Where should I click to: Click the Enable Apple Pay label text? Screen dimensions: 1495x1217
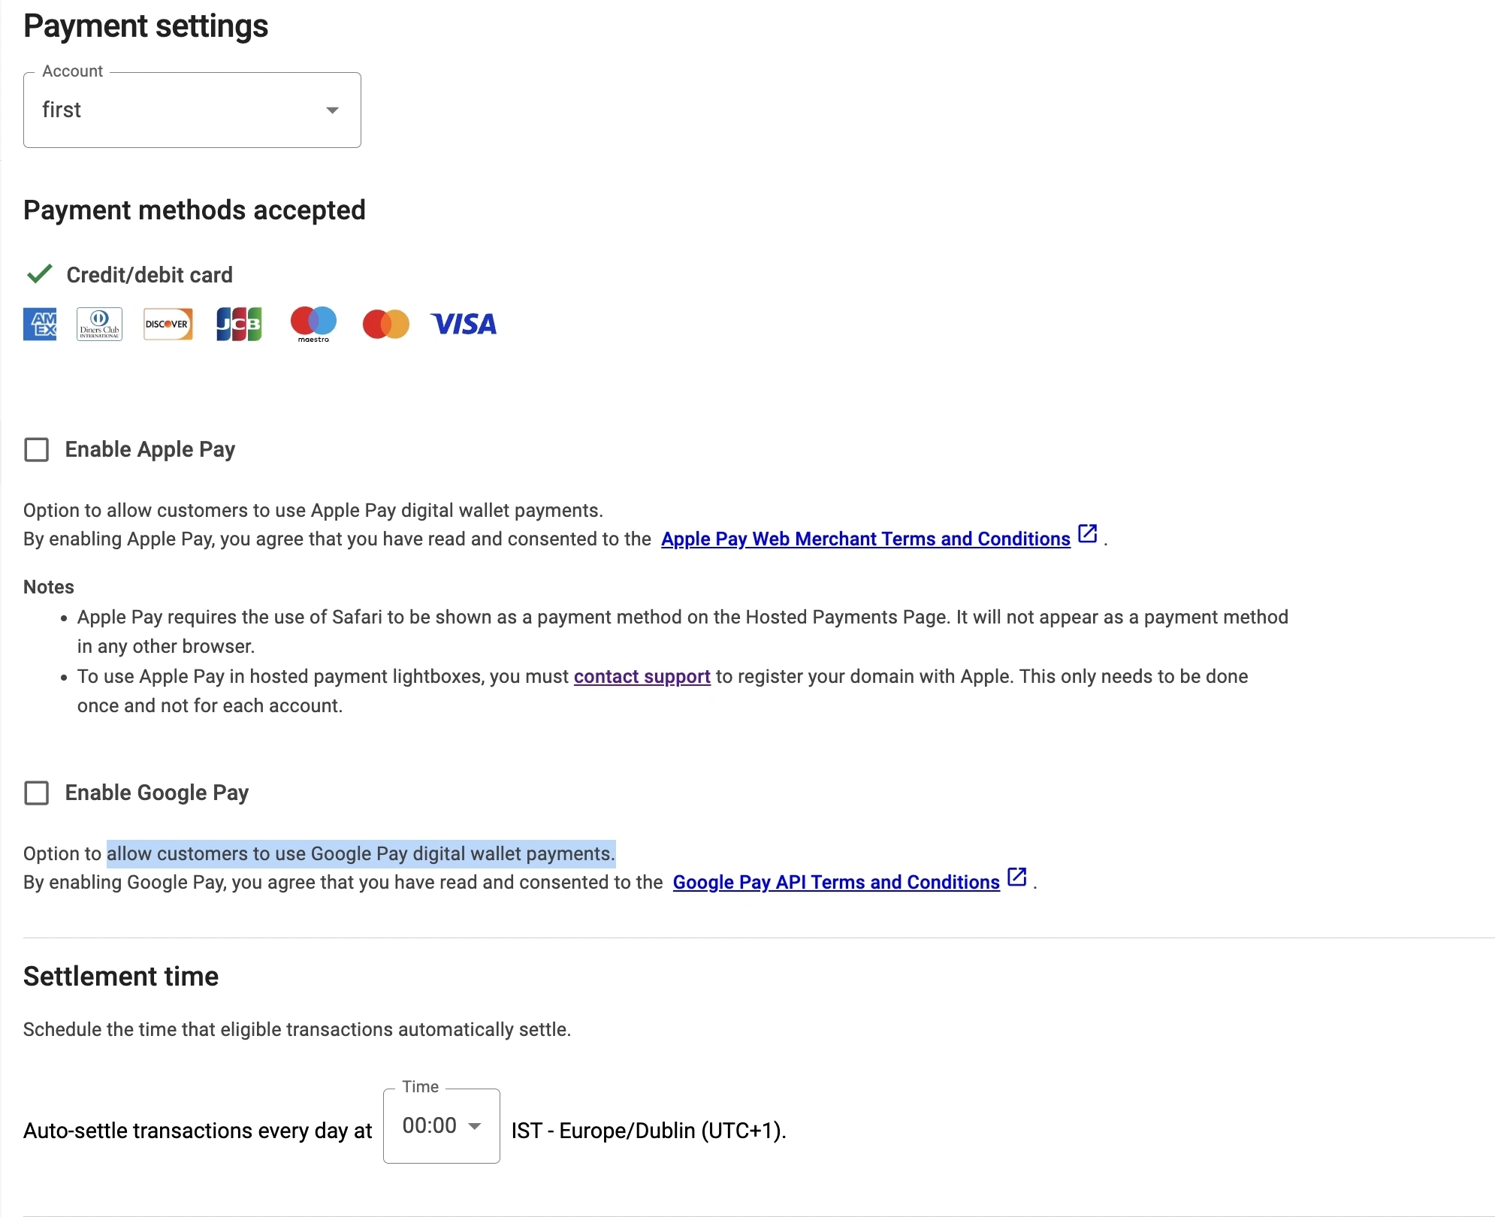150,450
